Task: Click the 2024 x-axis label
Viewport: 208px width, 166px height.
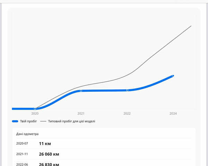Action: click(173, 113)
